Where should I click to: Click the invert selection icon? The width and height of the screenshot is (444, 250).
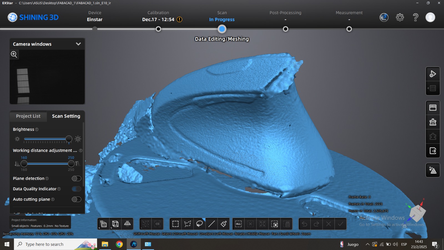(x=274, y=224)
